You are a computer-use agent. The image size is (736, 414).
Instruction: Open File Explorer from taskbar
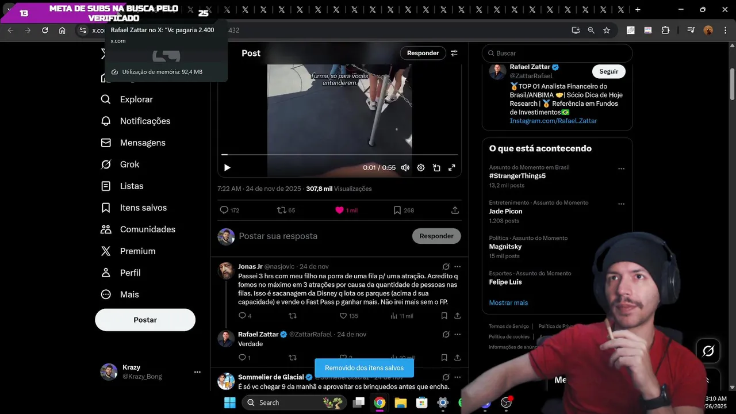click(400, 402)
